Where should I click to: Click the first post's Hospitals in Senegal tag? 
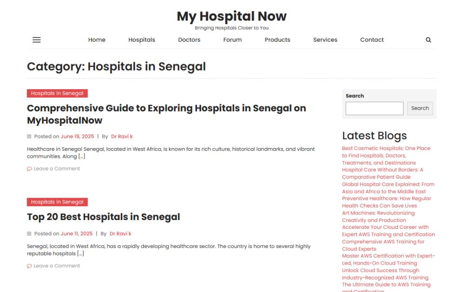[x=57, y=93]
